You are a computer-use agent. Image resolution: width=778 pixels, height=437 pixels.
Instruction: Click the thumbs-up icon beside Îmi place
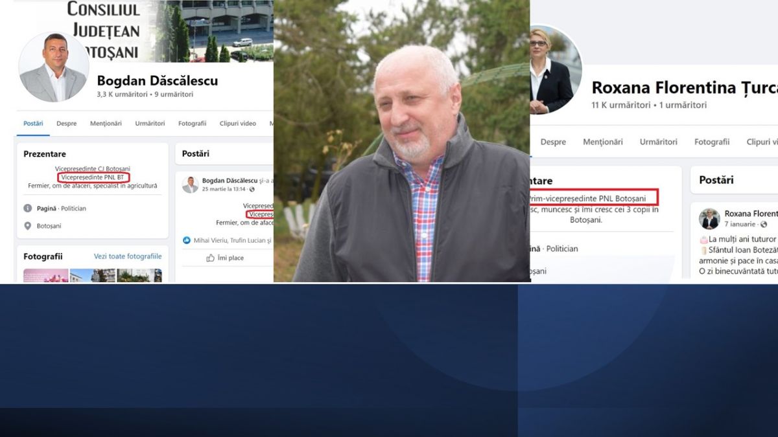pyautogui.click(x=210, y=258)
